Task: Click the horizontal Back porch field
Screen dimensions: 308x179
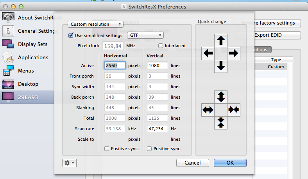Action: [115, 97]
